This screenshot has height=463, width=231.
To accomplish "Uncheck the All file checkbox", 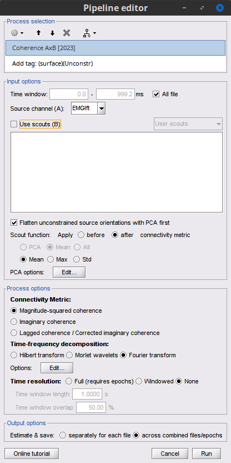I will coord(156,94).
